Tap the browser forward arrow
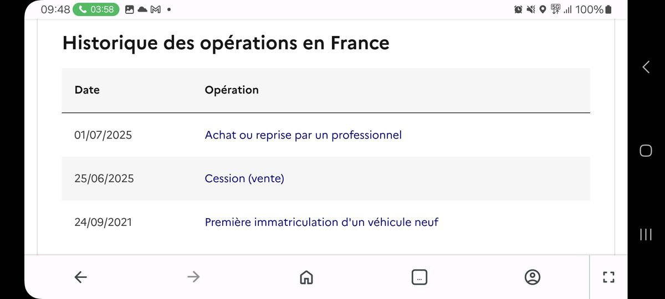The width and height of the screenshot is (665, 299). [x=193, y=277]
